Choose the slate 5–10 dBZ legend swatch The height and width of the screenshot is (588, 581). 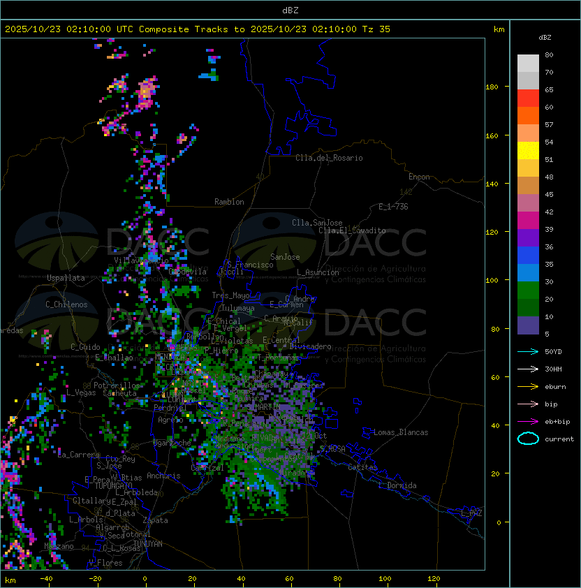(x=528, y=325)
